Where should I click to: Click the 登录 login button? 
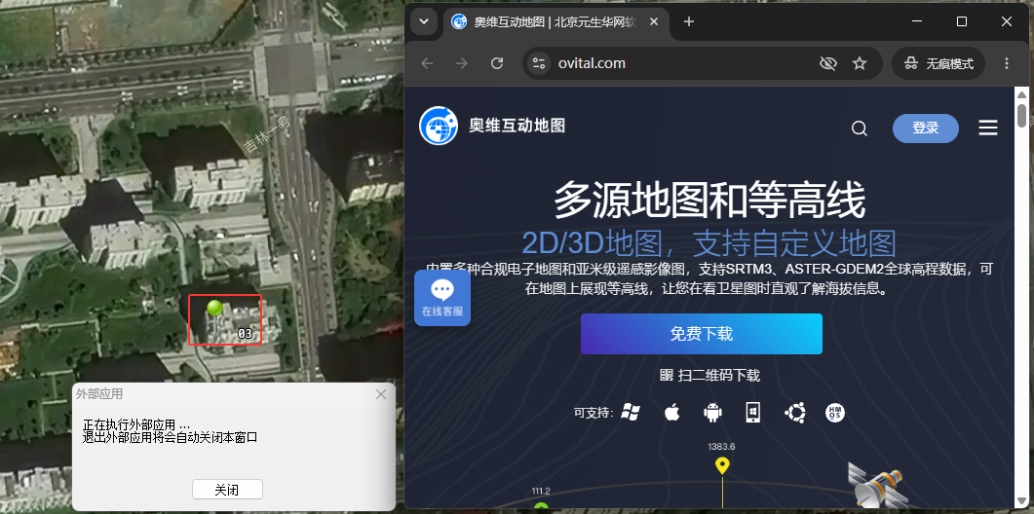click(925, 128)
